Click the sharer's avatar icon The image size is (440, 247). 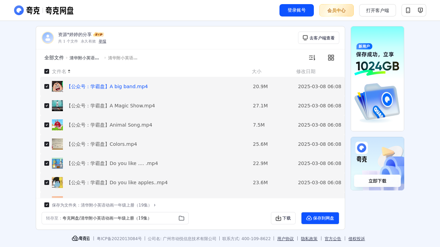pos(48,38)
